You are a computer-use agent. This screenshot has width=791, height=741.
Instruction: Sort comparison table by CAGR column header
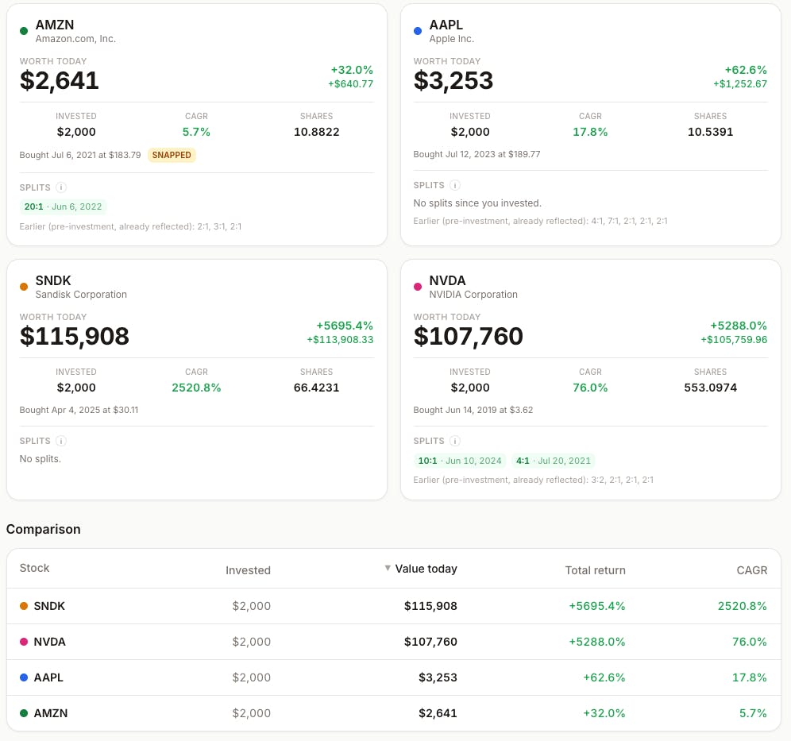(751, 570)
